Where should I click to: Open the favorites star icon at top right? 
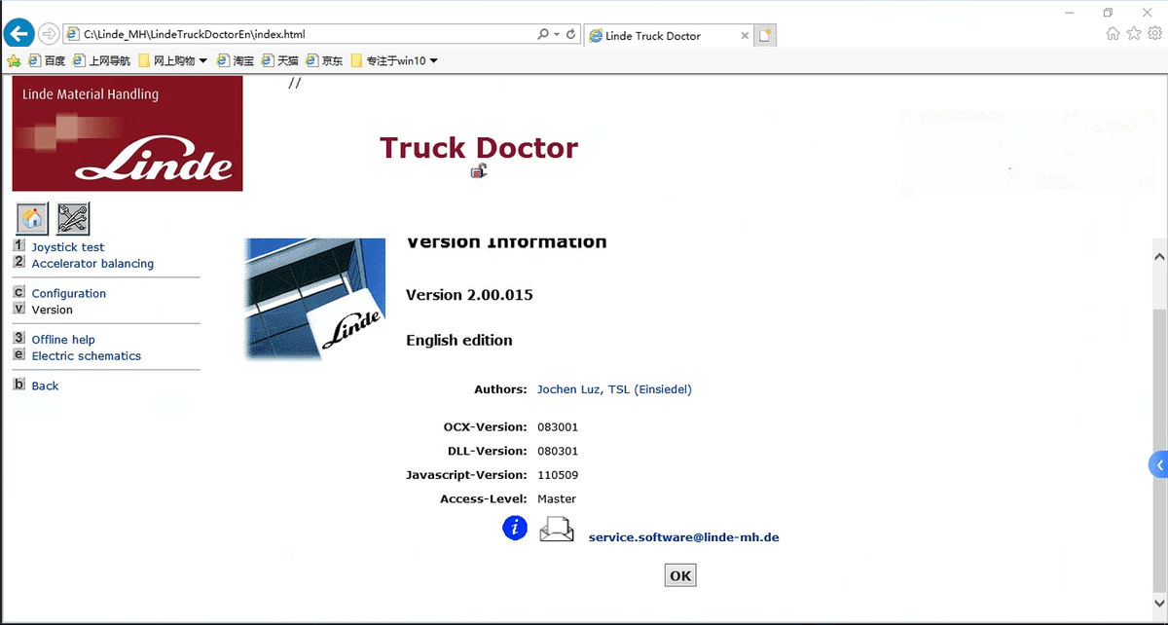click(1134, 34)
